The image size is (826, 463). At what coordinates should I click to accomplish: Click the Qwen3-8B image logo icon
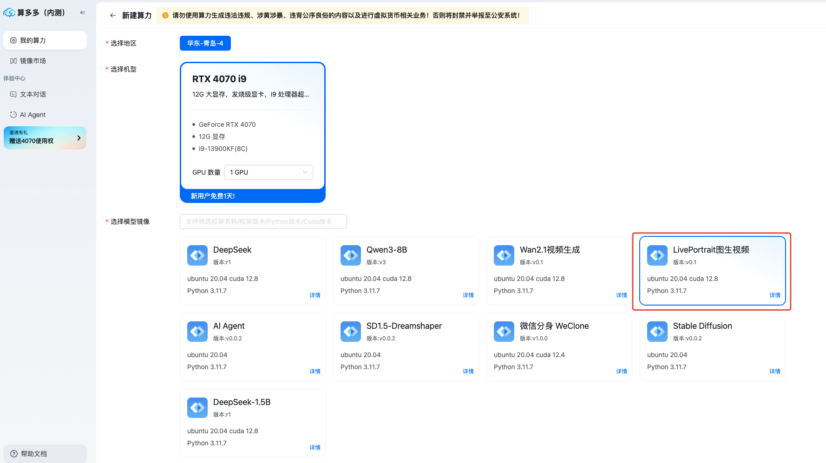351,255
